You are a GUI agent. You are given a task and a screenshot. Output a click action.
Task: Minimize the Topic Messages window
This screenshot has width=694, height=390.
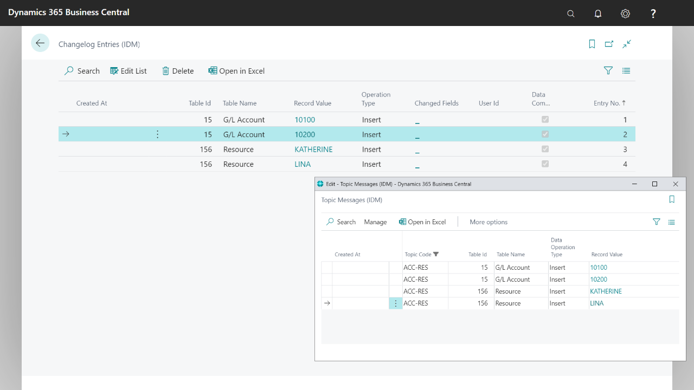point(634,184)
